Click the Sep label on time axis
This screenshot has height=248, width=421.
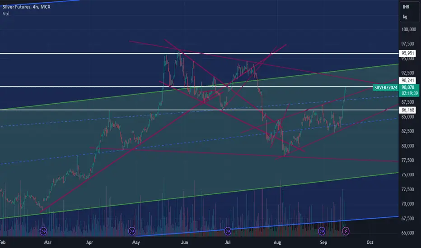coord(324,243)
